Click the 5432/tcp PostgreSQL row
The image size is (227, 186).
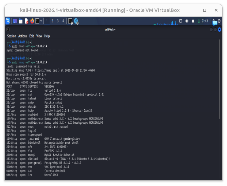tap(44, 163)
